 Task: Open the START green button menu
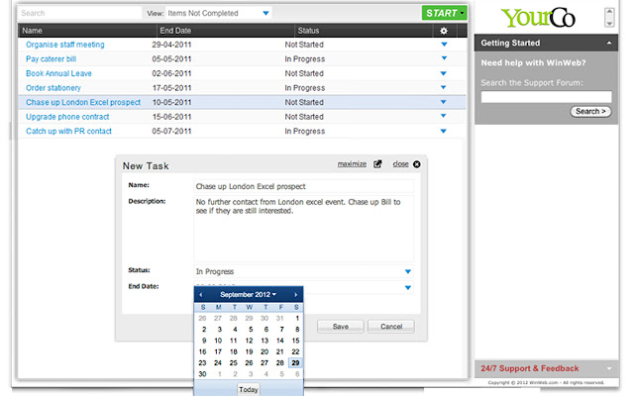(x=444, y=13)
